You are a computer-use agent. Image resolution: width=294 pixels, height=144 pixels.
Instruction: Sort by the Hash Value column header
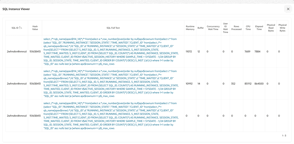click(x=35, y=28)
